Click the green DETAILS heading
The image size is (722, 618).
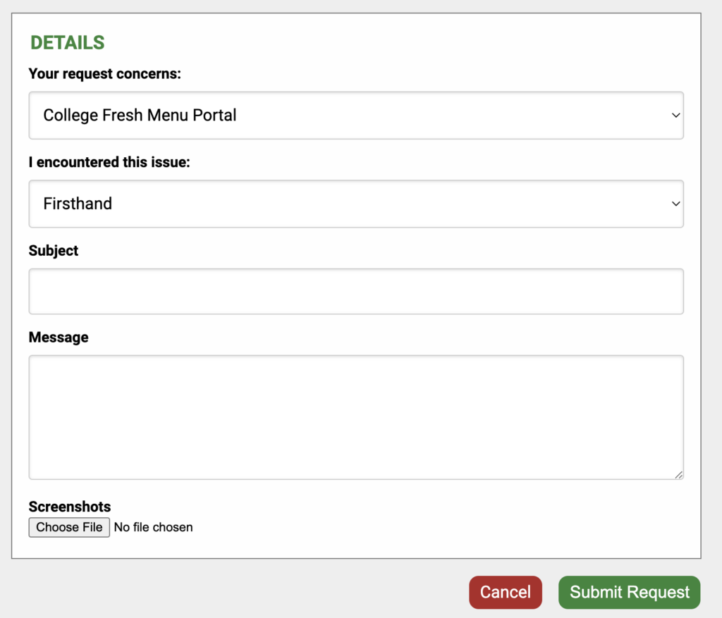tap(67, 43)
